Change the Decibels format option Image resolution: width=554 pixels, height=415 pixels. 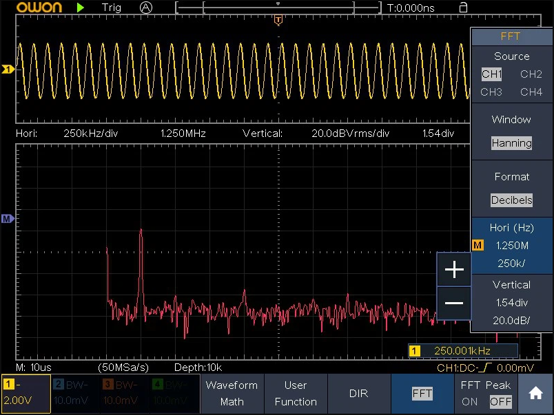(511, 200)
